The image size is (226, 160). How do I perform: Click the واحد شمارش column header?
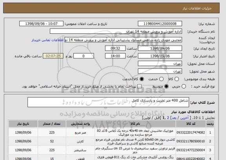80,124
